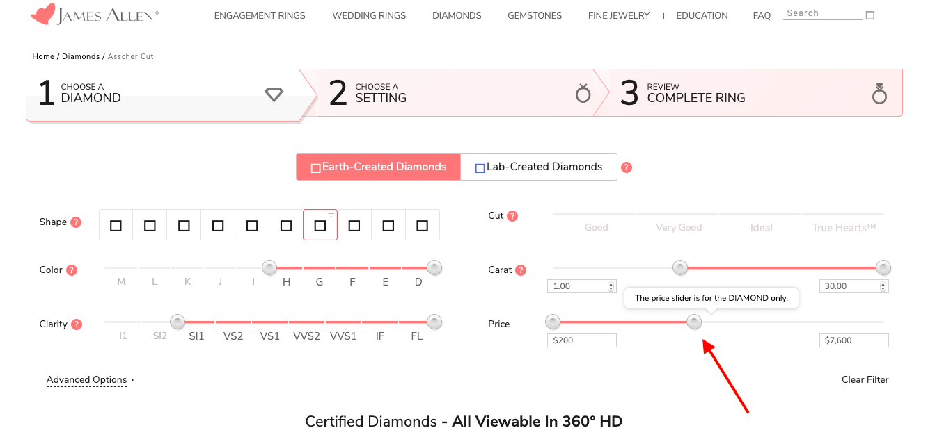Go to the Diamonds breadcrumb link
The image size is (944, 437).
click(81, 56)
